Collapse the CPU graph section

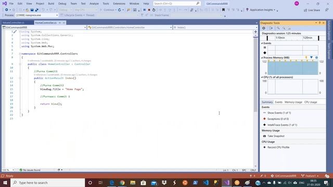tap(262, 77)
